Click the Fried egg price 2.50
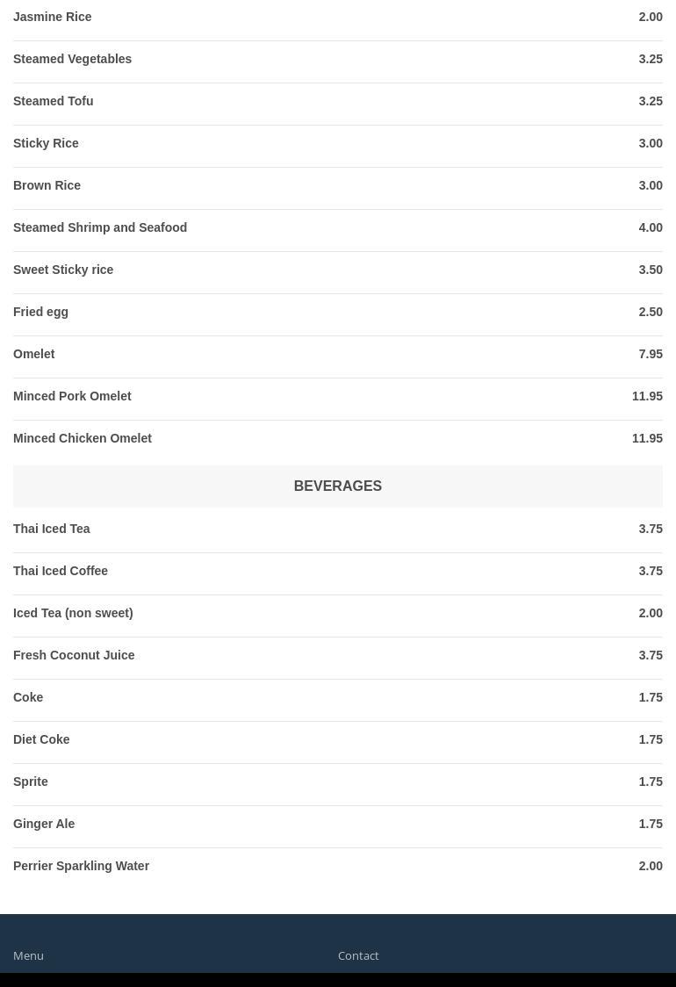Image resolution: width=676 pixels, height=987 pixels. (x=651, y=312)
